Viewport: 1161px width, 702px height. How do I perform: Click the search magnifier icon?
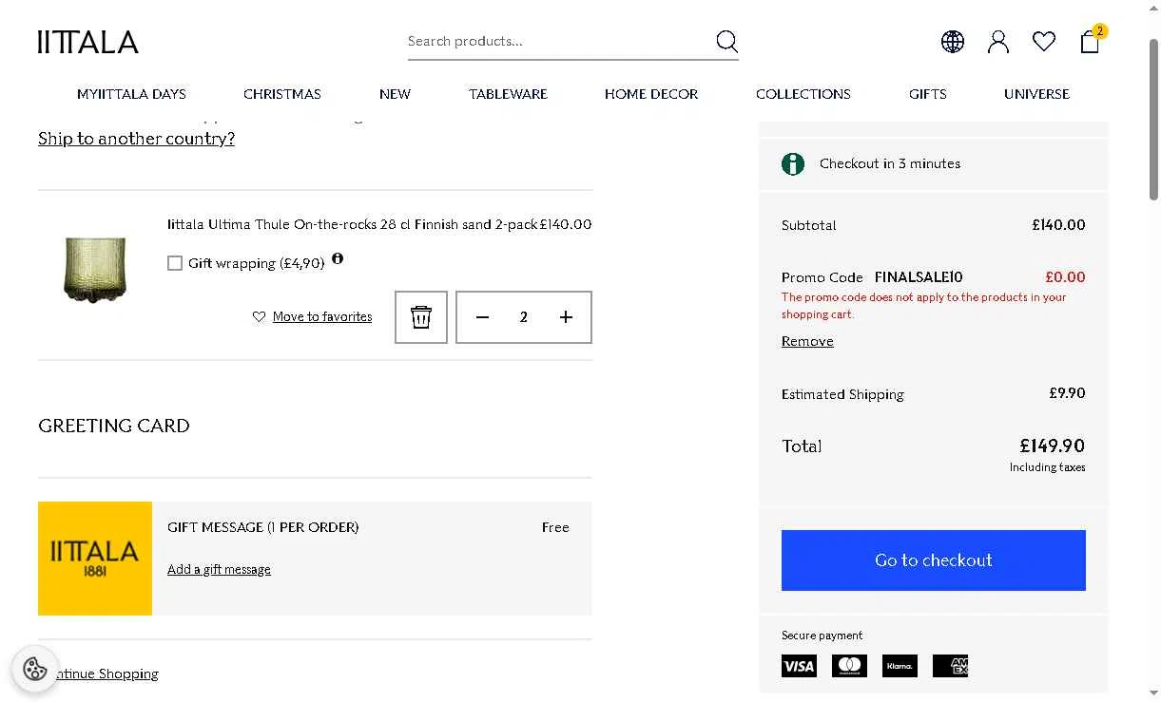pos(726,41)
